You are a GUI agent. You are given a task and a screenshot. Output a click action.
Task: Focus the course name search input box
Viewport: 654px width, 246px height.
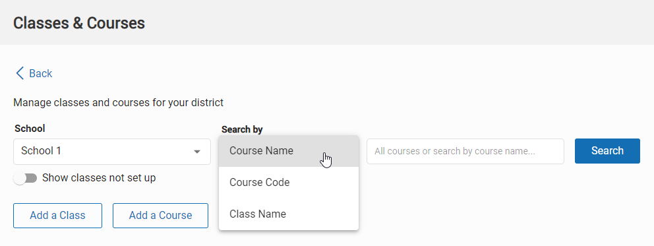point(465,151)
